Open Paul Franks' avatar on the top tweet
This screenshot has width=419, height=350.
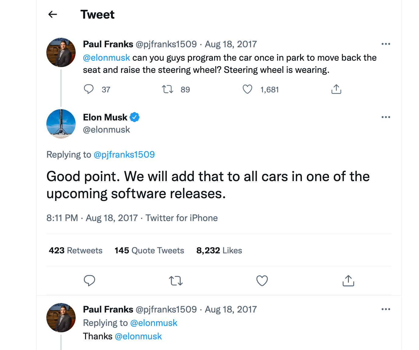61,52
